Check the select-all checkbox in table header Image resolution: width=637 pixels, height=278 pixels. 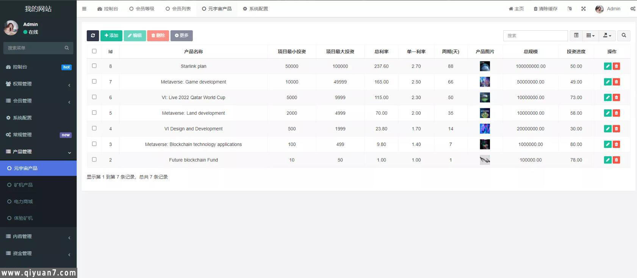(94, 51)
